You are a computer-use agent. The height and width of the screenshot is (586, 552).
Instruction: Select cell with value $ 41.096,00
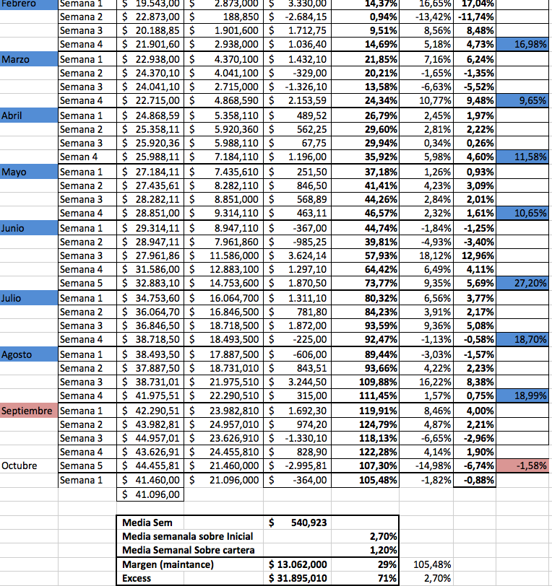pyautogui.click(x=150, y=494)
